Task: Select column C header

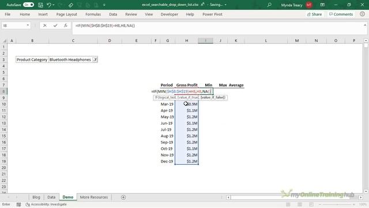Action: pos(73,41)
